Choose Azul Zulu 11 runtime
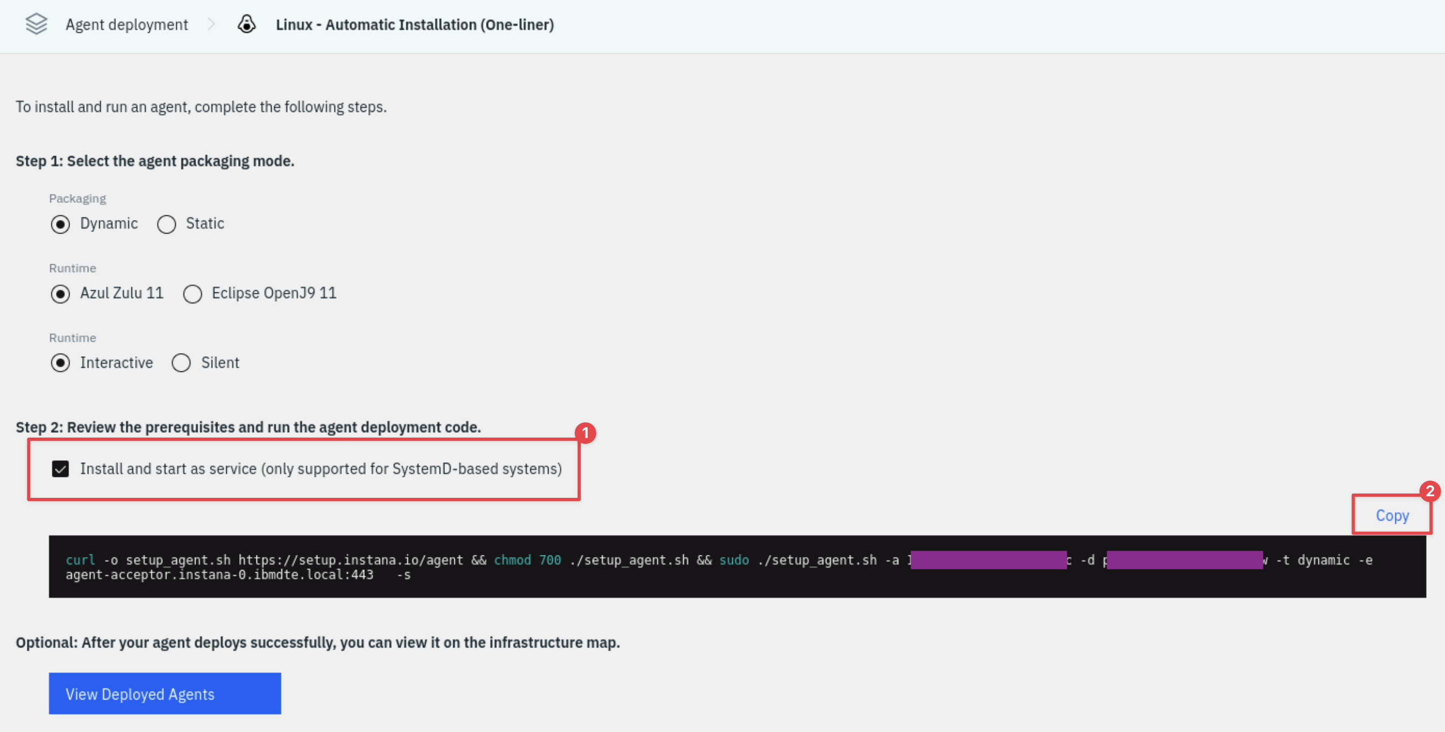The width and height of the screenshot is (1445, 732). pyautogui.click(x=60, y=294)
